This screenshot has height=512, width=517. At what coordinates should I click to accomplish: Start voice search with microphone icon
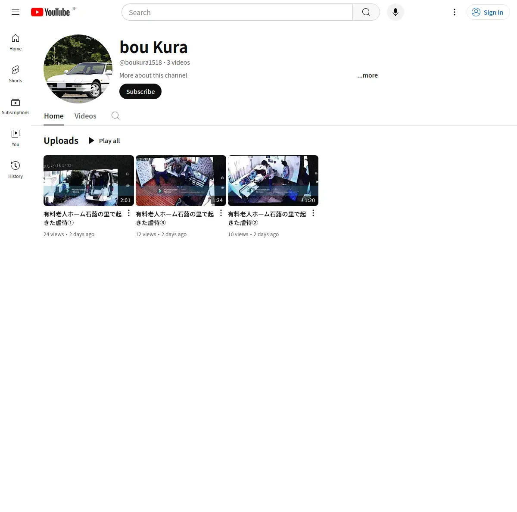[396, 12]
